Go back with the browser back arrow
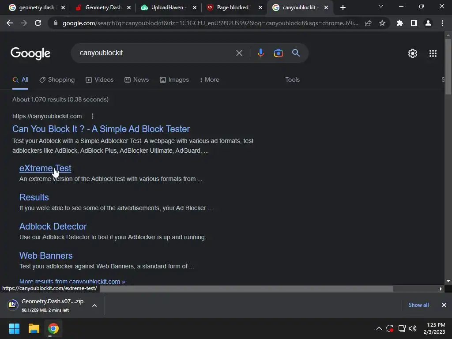Image resolution: width=452 pixels, height=339 pixels. tap(10, 23)
